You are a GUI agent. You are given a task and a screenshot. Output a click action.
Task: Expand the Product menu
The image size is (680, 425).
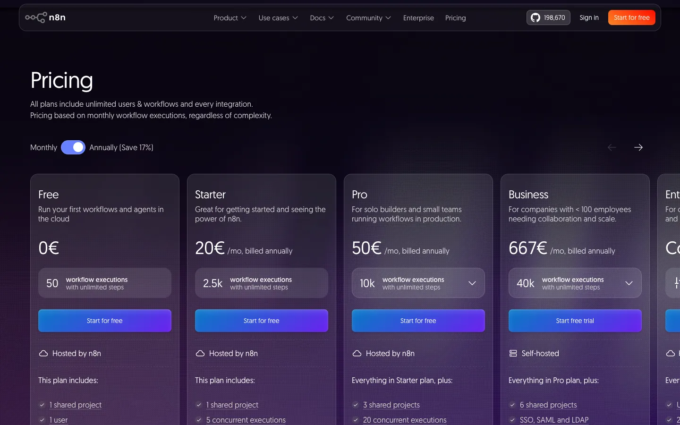click(x=230, y=18)
